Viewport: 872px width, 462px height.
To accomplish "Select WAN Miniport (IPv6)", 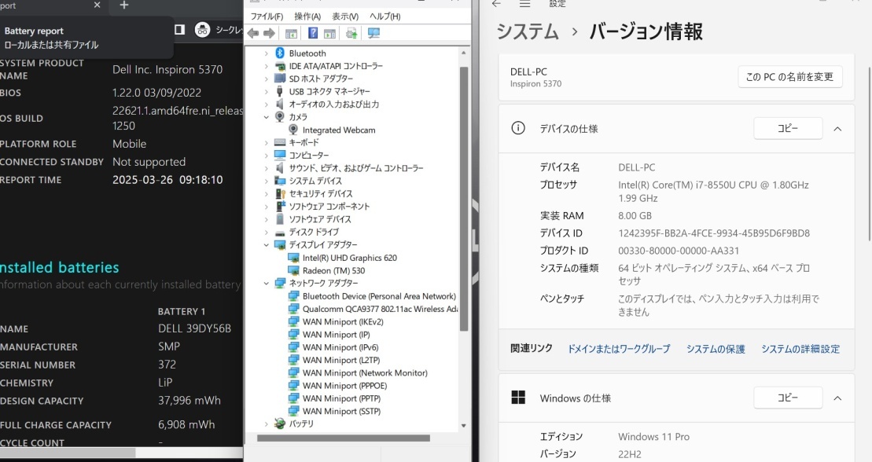I will (340, 347).
